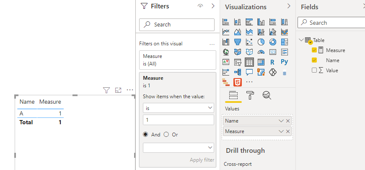This screenshot has width=365, height=170.
Task: Select the And radio button
Action: 145,134
